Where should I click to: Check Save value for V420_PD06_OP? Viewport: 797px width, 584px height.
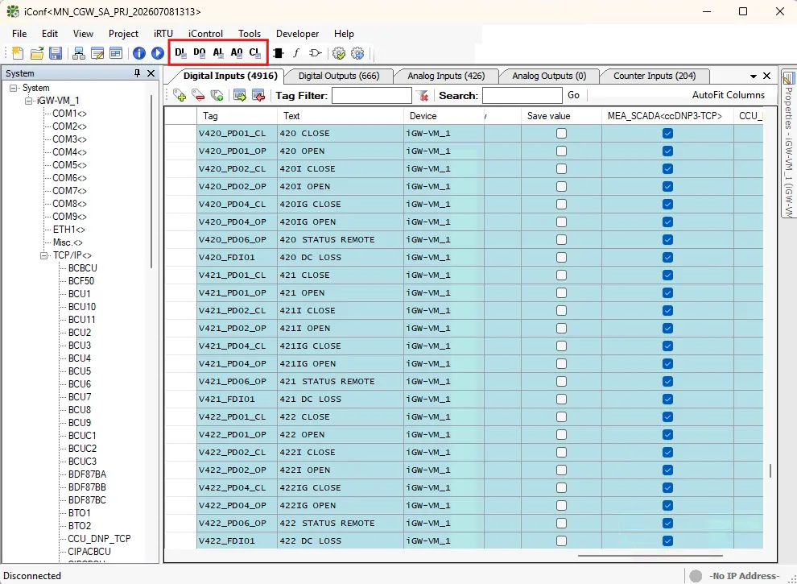coord(561,239)
